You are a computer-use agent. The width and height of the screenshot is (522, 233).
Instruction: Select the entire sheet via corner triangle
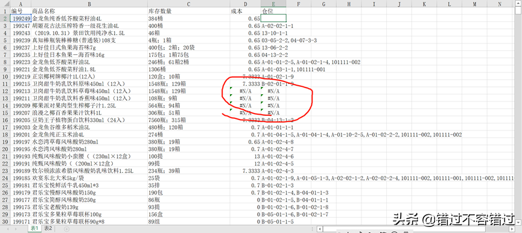tap(5, 4)
